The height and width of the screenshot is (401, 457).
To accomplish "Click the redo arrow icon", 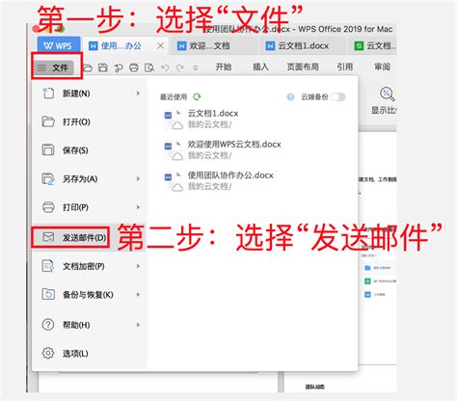I will (180, 67).
